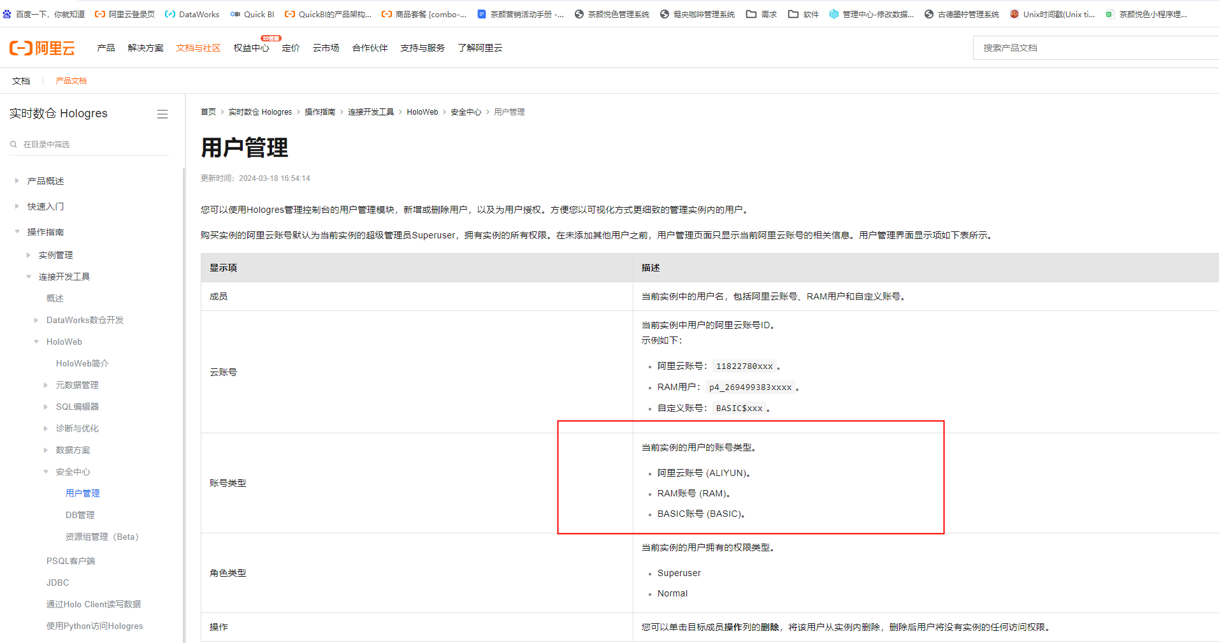Open PSQL客户端 in sidebar
Image resolution: width=1219 pixels, height=643 pixels.
(x=71, y=561)
